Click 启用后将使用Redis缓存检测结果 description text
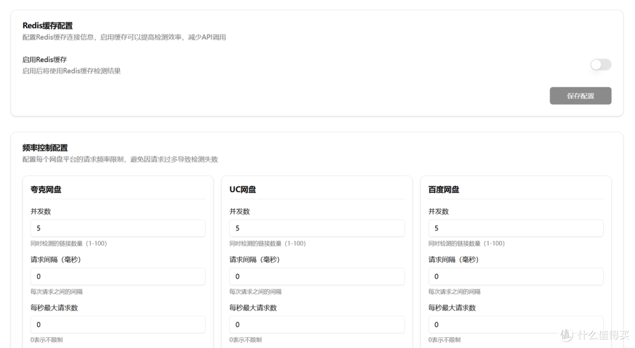635x348 pixels. pyautogui.click(x=71, y=71)
